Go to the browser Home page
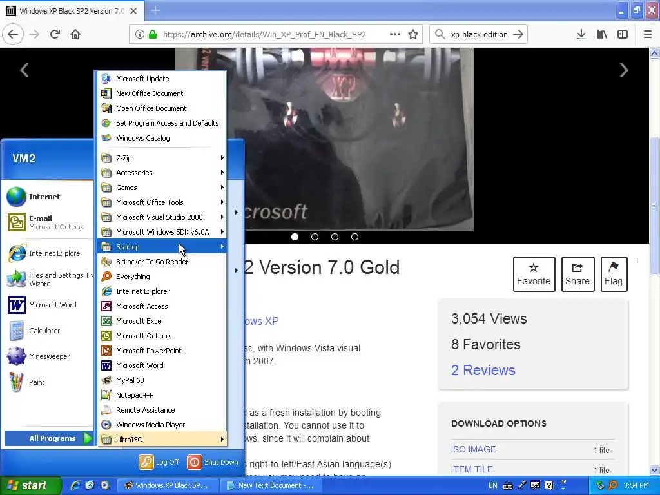 click(75, 35)
